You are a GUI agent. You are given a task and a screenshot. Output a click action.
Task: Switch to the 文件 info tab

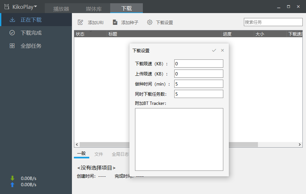(98, 154)
